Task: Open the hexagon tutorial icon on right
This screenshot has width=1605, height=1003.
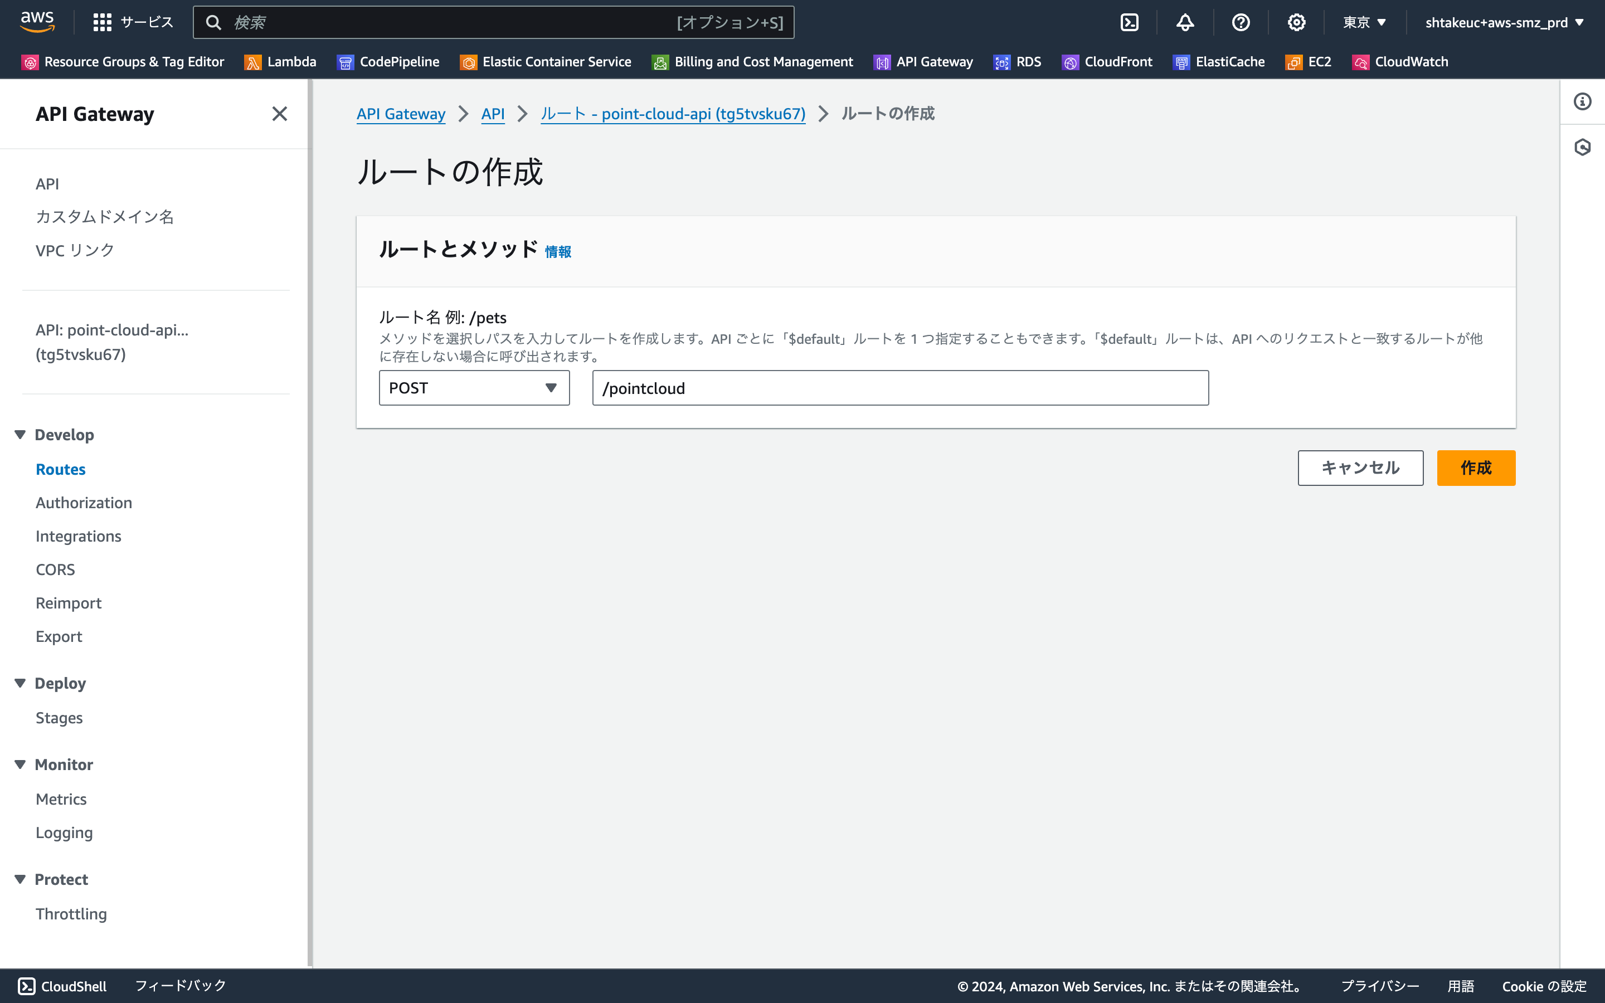Action: (1583, 147)
